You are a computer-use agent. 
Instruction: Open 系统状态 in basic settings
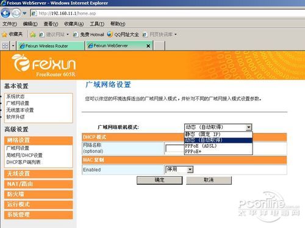(15, 97)
